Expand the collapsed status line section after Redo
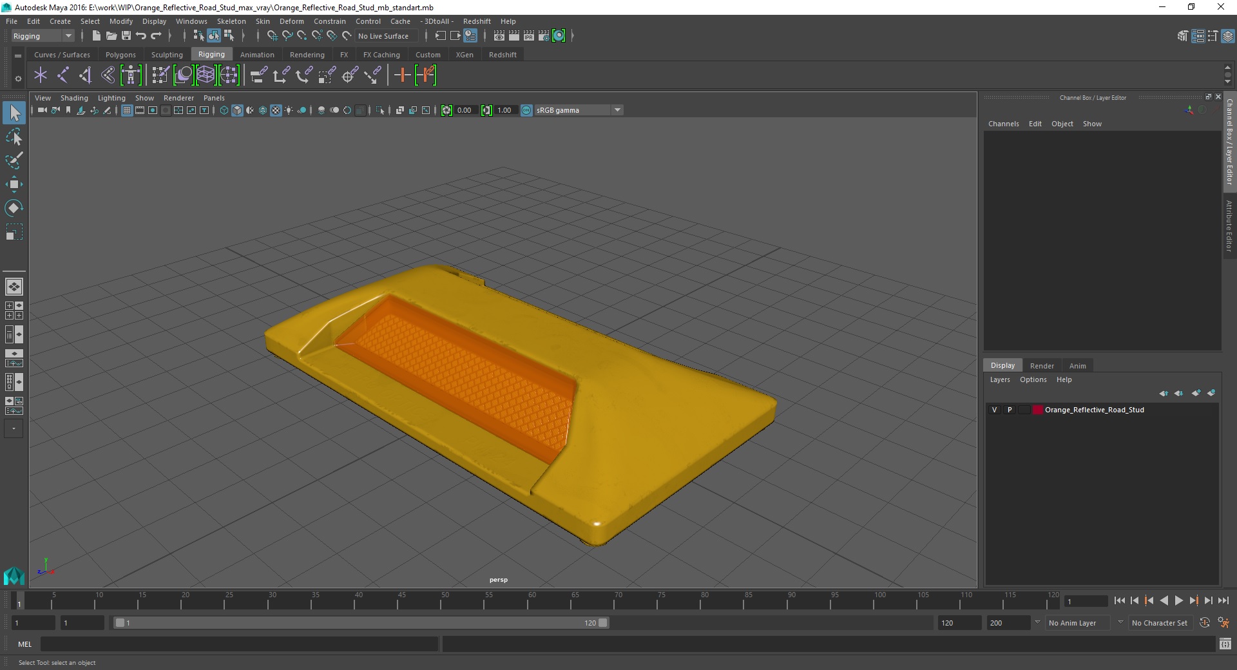Image resolution: width=1237 pixels, height=670 pixels. point(170,36)
